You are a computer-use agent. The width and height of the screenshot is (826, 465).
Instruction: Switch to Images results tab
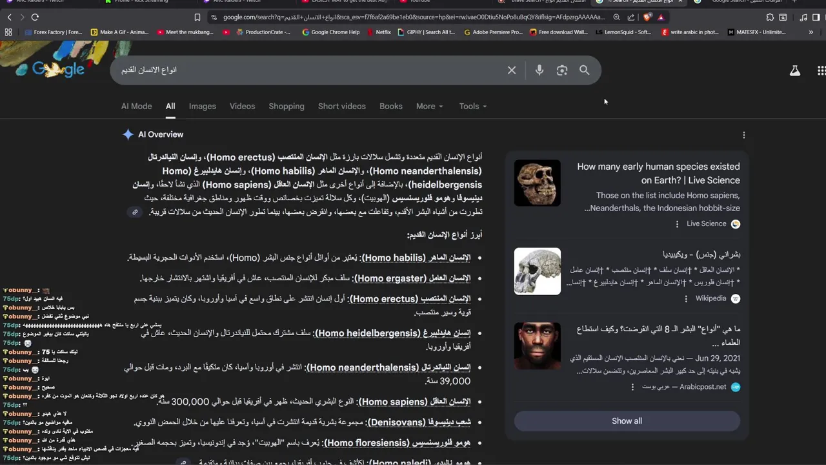click(203, 106)
